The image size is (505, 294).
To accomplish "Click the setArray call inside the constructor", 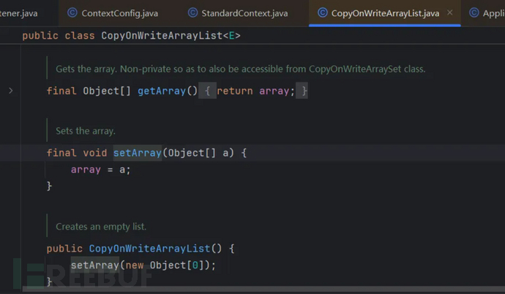I will click(94, 265).
